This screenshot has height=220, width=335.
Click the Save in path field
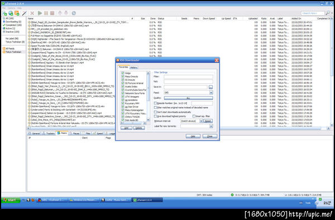point(186,87)
